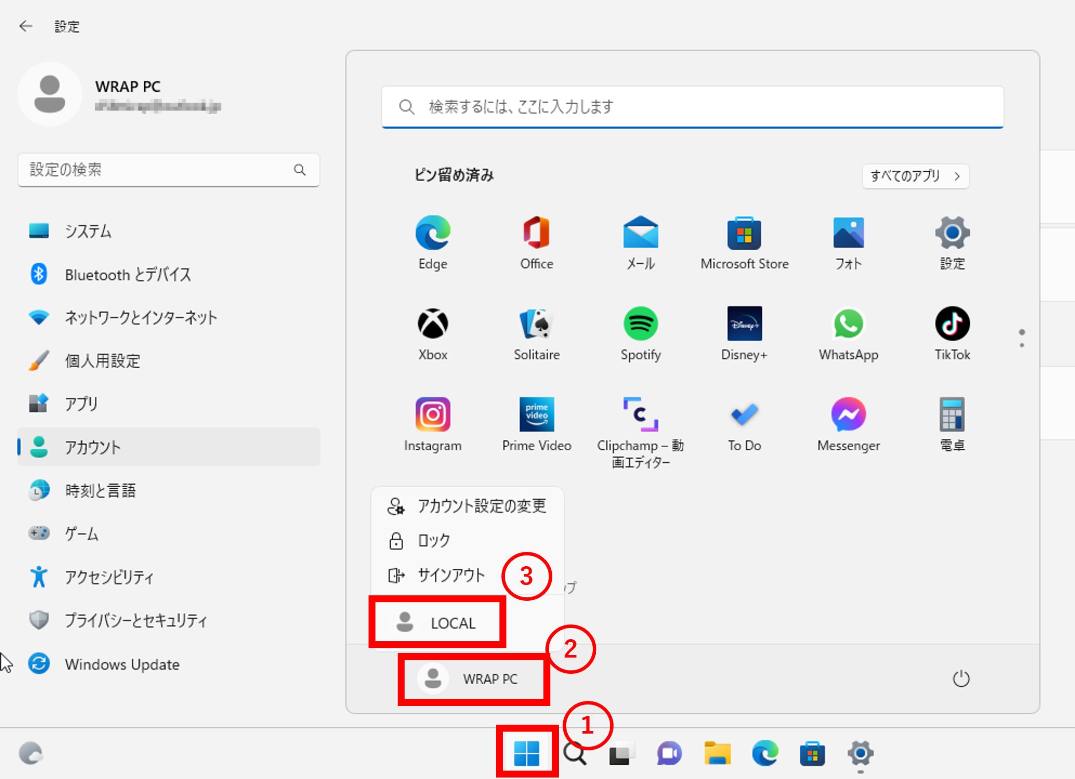This screenshot has height=779, width=1075.
Task: Click the Start menu search box
Action: click(692, 107)
